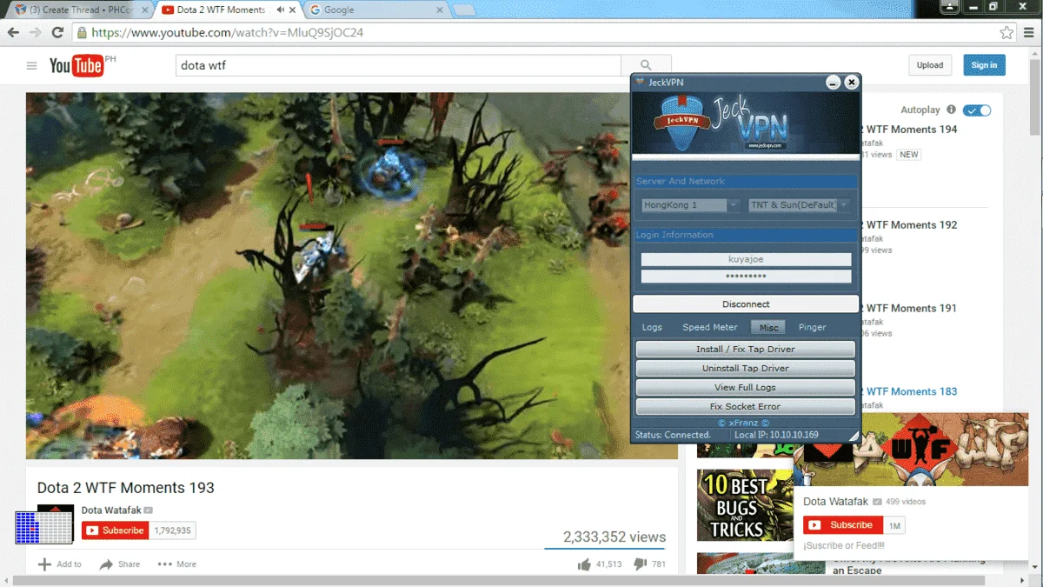
Task: Subscribe in the Dota Watafak hover card
Action: [843, 525]
